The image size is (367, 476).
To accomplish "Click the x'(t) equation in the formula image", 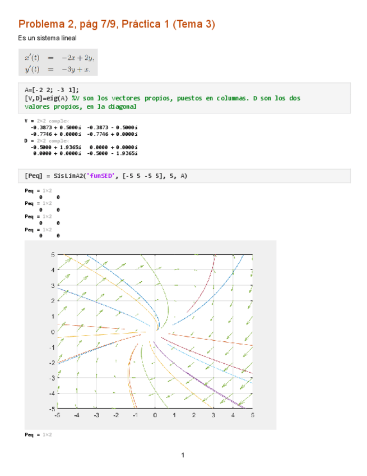I will point(59,57).
